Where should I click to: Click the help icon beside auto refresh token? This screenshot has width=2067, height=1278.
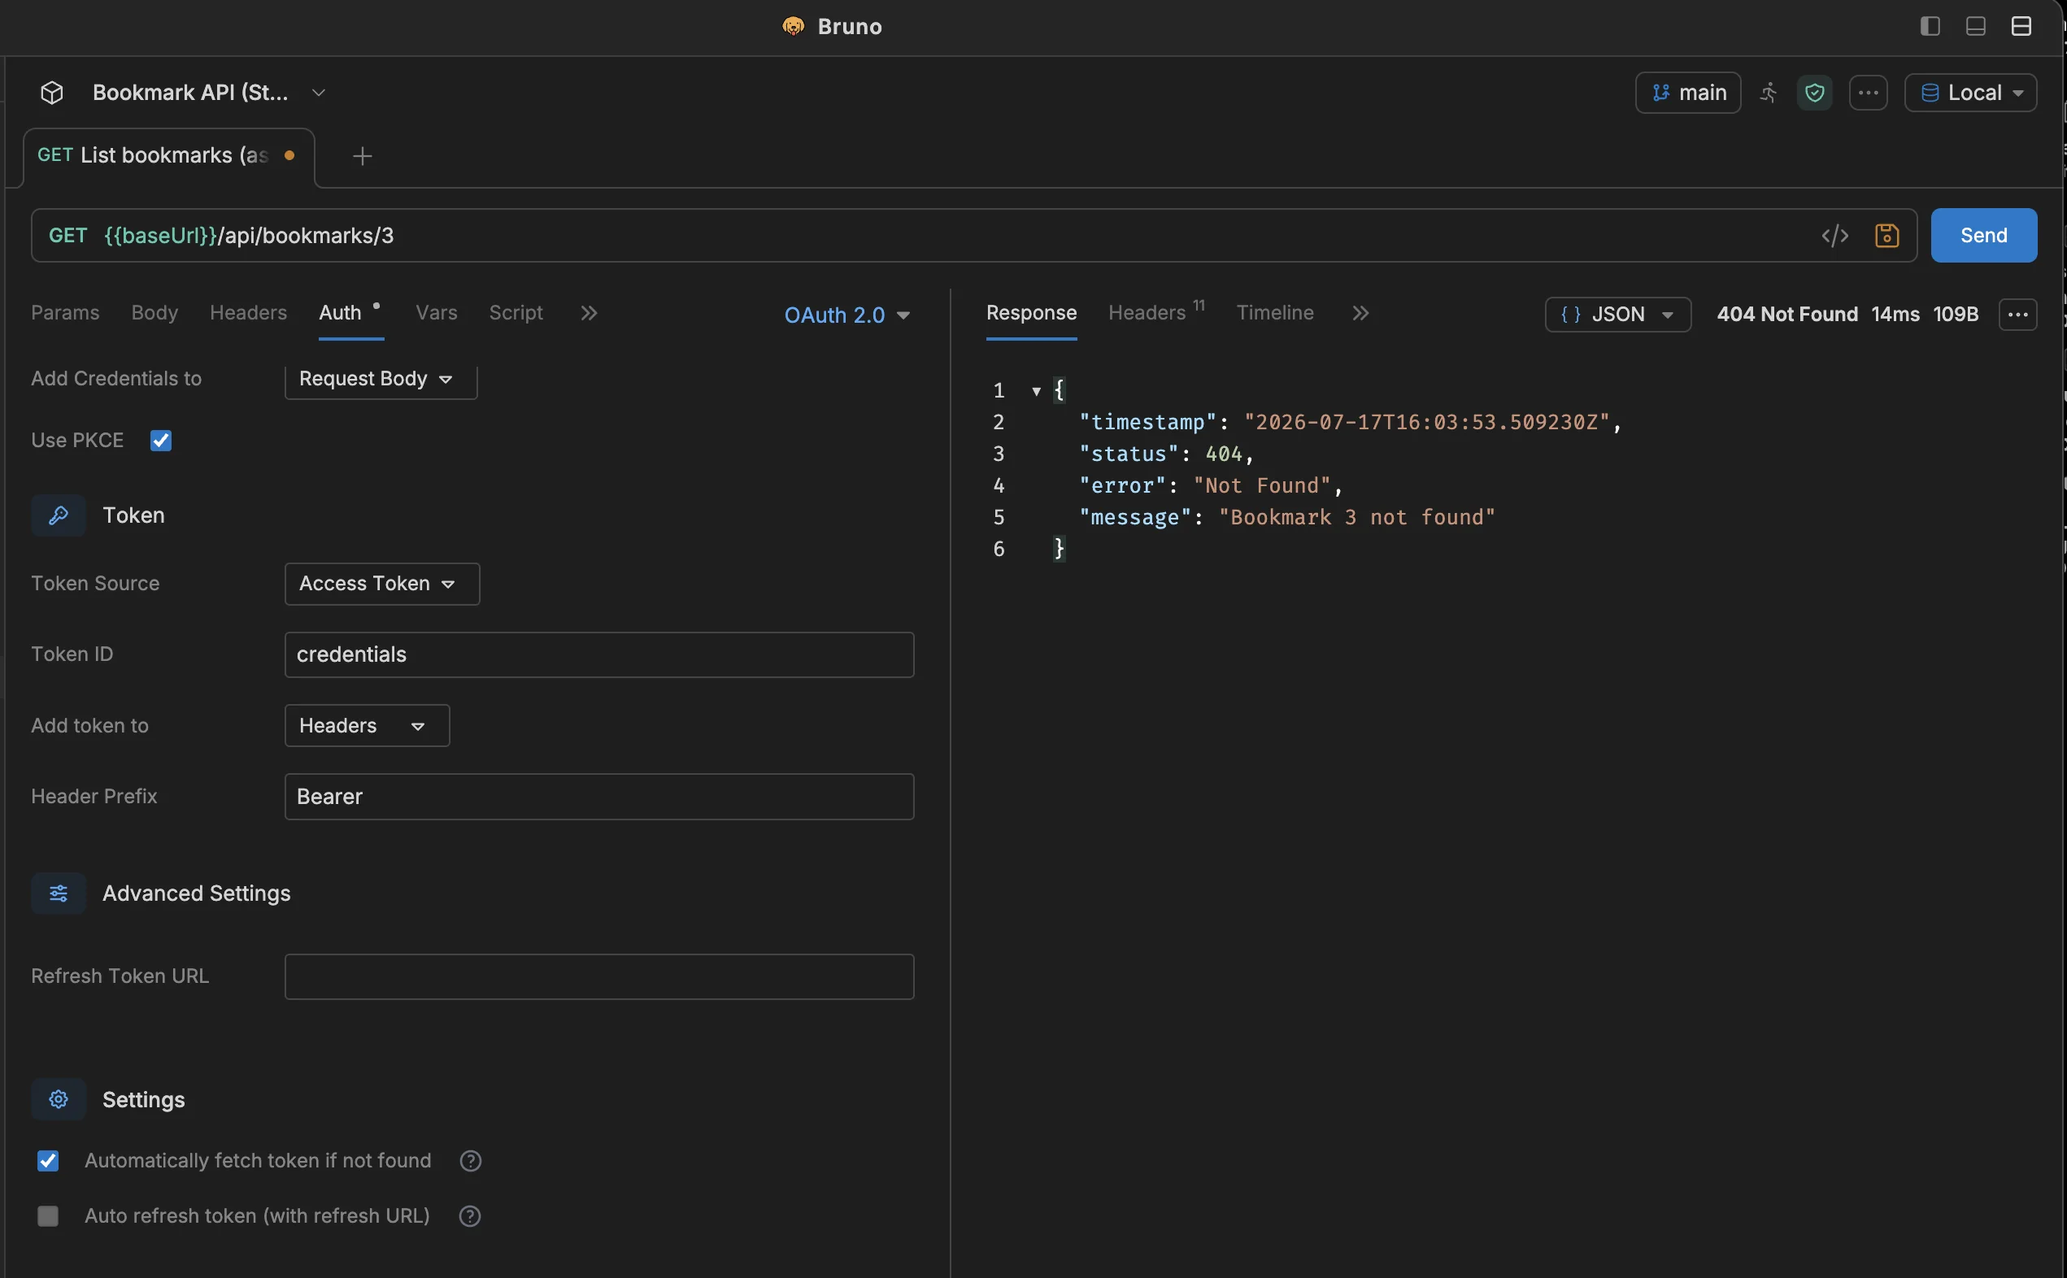point(470,1215)
